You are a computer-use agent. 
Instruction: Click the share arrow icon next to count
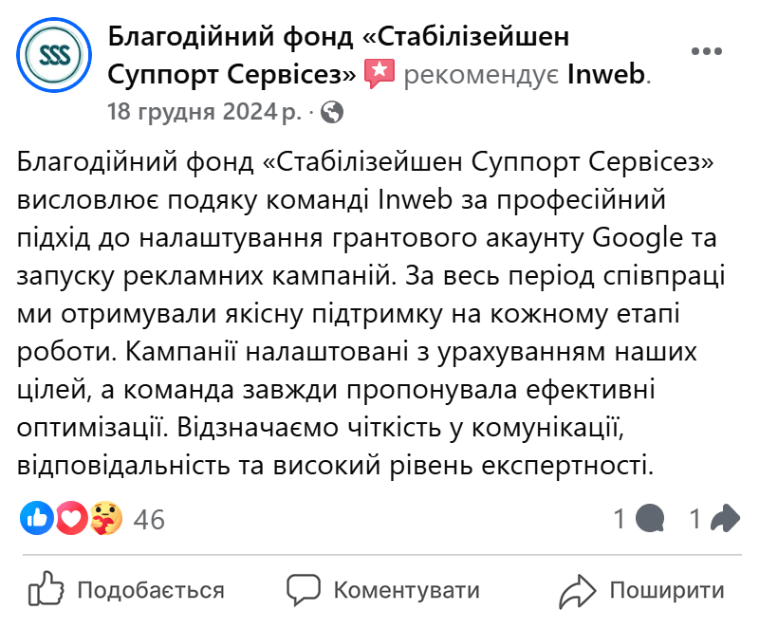click(x=723, y=518)
